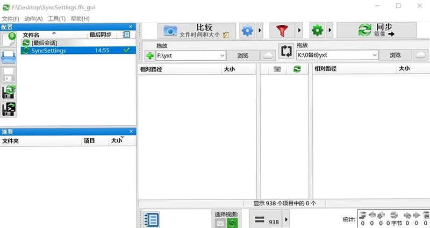Click the cloud storage icon for right folder
The width and height of the screenshot is (430, 228).
click(420, 55)
